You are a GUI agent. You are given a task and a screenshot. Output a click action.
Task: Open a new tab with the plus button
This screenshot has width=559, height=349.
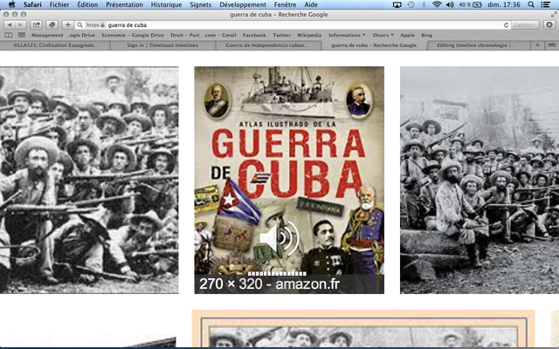(538, 45)
